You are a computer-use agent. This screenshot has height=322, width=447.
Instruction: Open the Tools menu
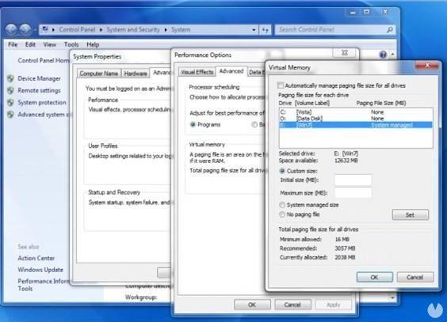[x=71, y=44]
